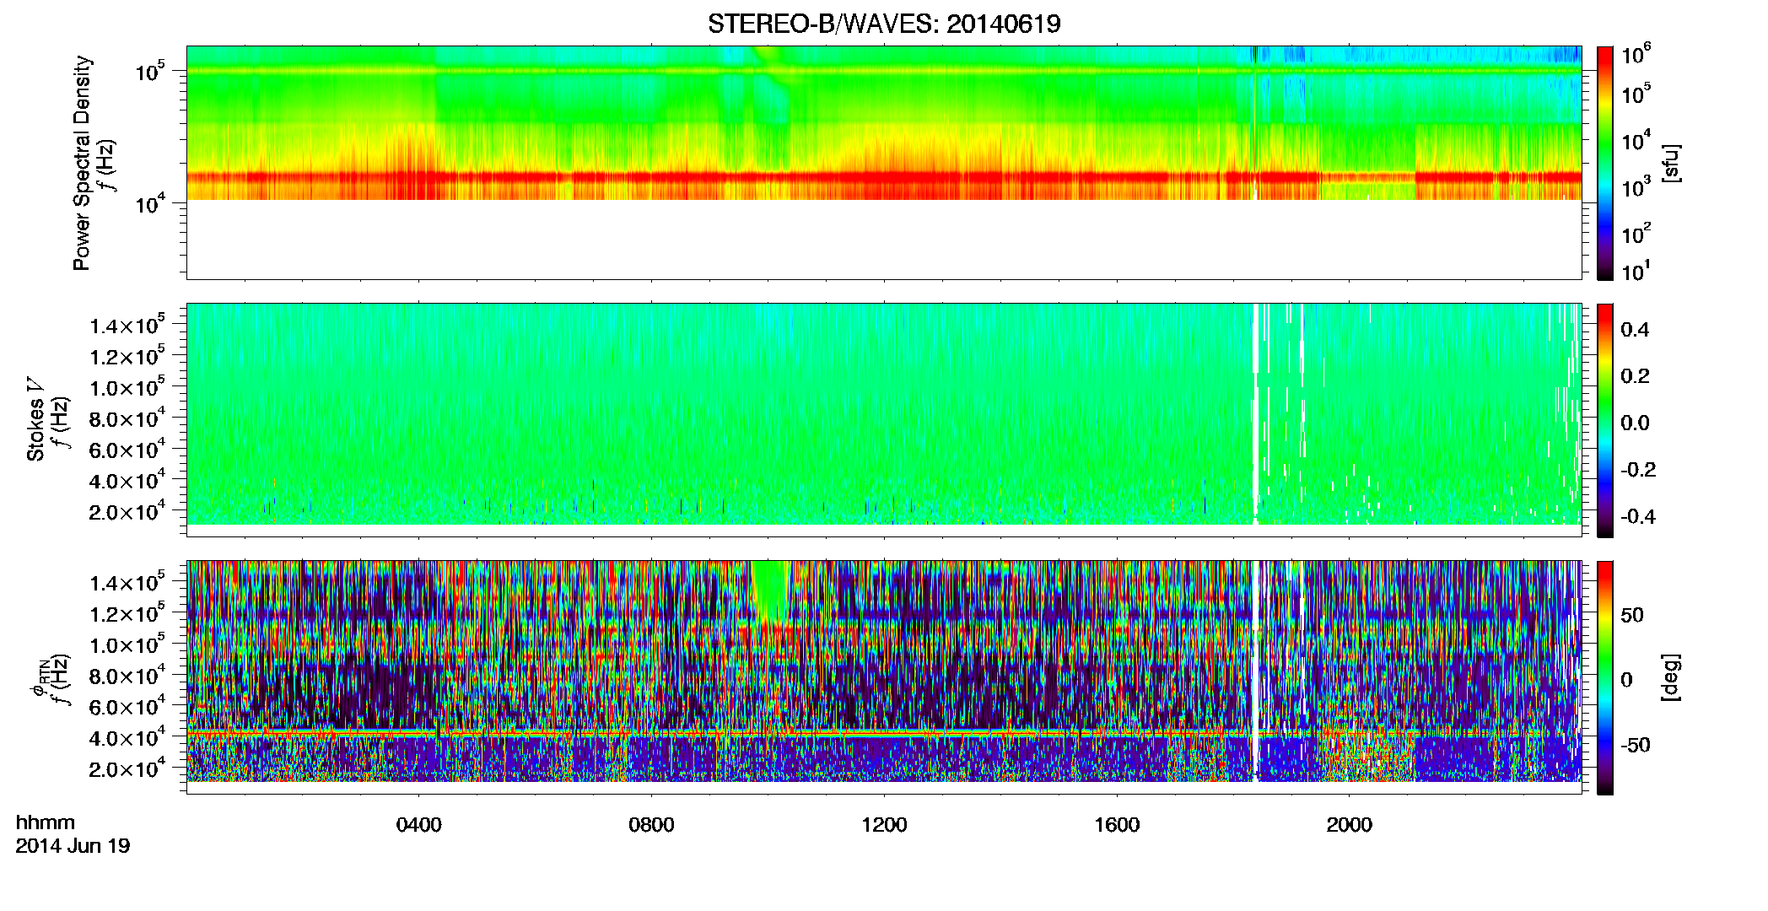Click the Power Spectral Density axis label

point(82,163)
